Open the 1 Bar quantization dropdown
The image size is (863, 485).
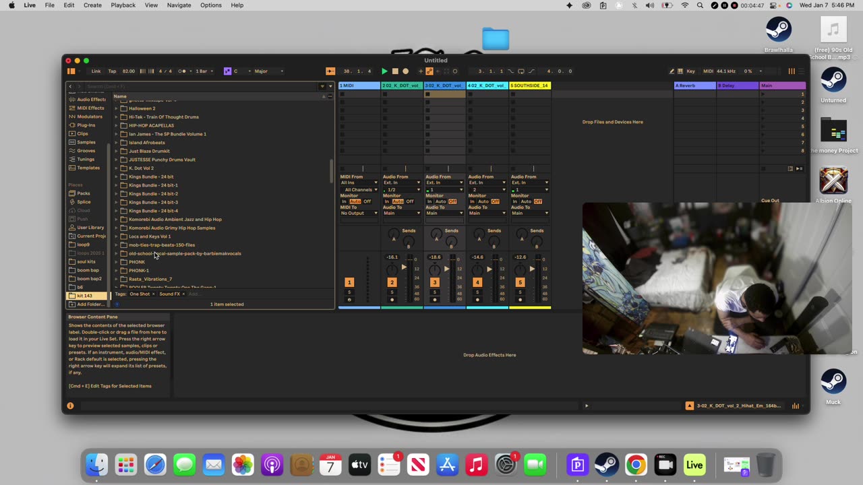pyautogui.click(x=204, y=71)
